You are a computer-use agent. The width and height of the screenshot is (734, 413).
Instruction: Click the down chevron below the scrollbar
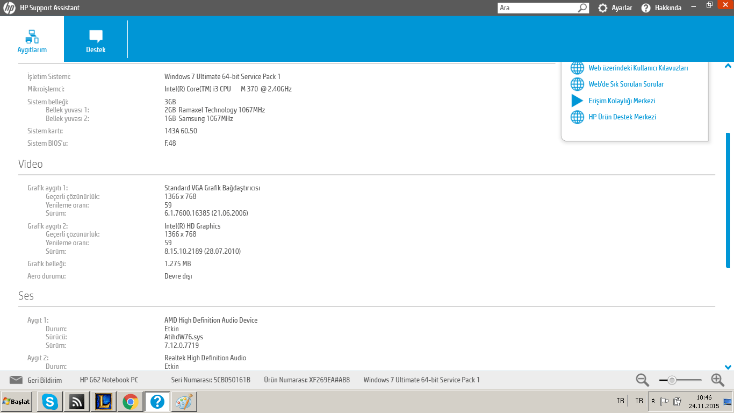click(728, 367)
